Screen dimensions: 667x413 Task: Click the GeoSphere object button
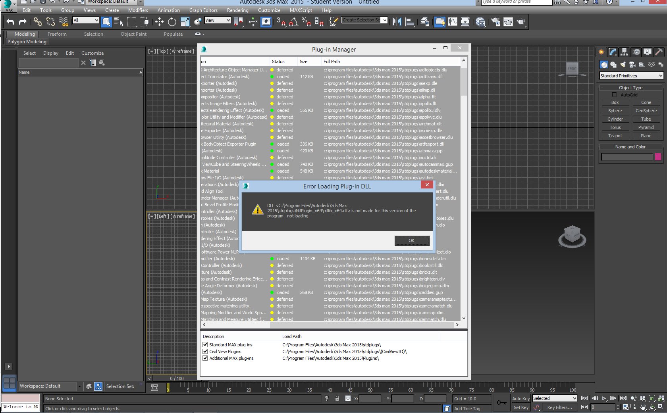(646, 111)
